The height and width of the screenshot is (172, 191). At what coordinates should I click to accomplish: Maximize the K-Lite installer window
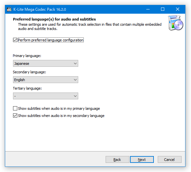pyautogui.click(x=163, y=9)
